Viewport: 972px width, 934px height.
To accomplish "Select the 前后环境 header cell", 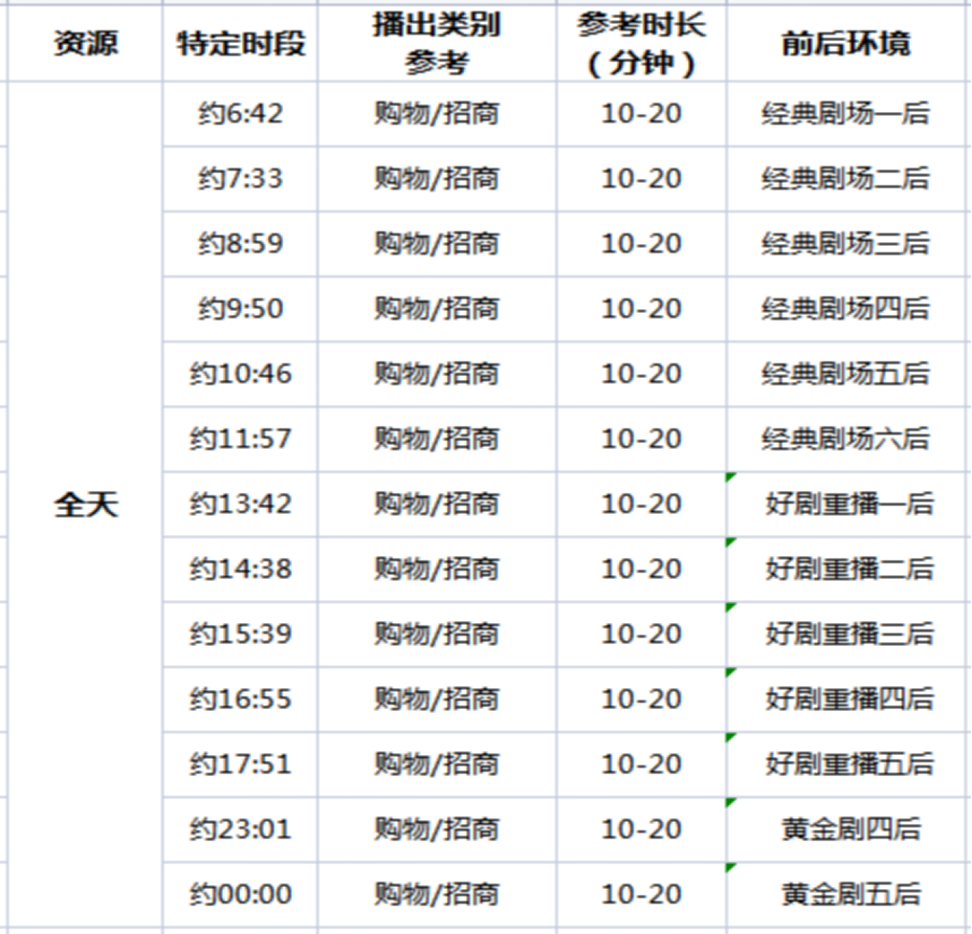I will (846, 43).
